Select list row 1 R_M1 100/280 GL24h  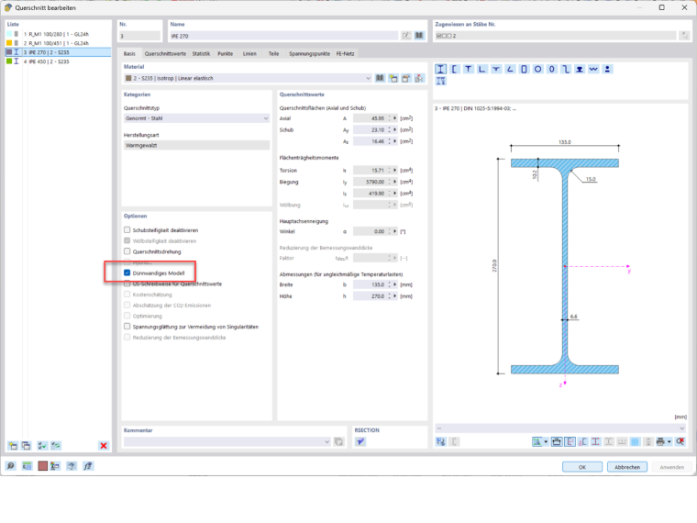click(58, 34)
